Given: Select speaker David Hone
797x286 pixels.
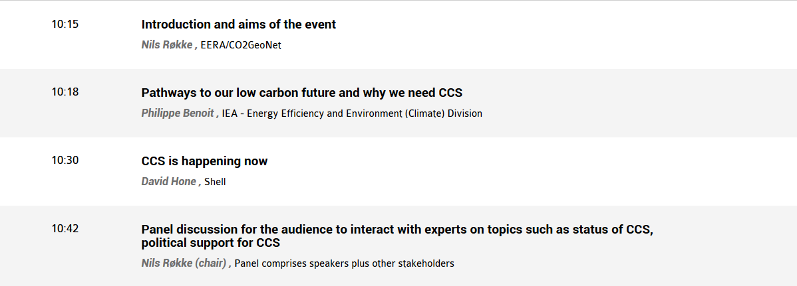Looking at the screenshot, I should pos(169,182).
